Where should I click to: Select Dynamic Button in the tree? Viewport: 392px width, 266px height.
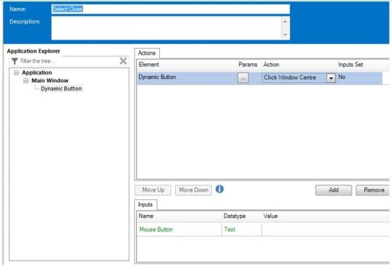(x=61, y=89)
